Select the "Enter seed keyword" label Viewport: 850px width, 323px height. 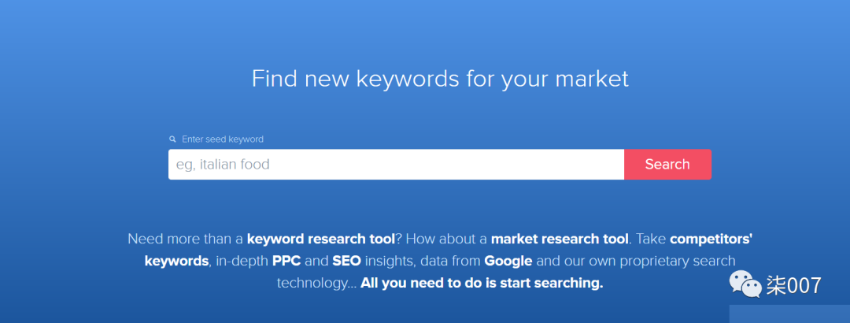223,139
